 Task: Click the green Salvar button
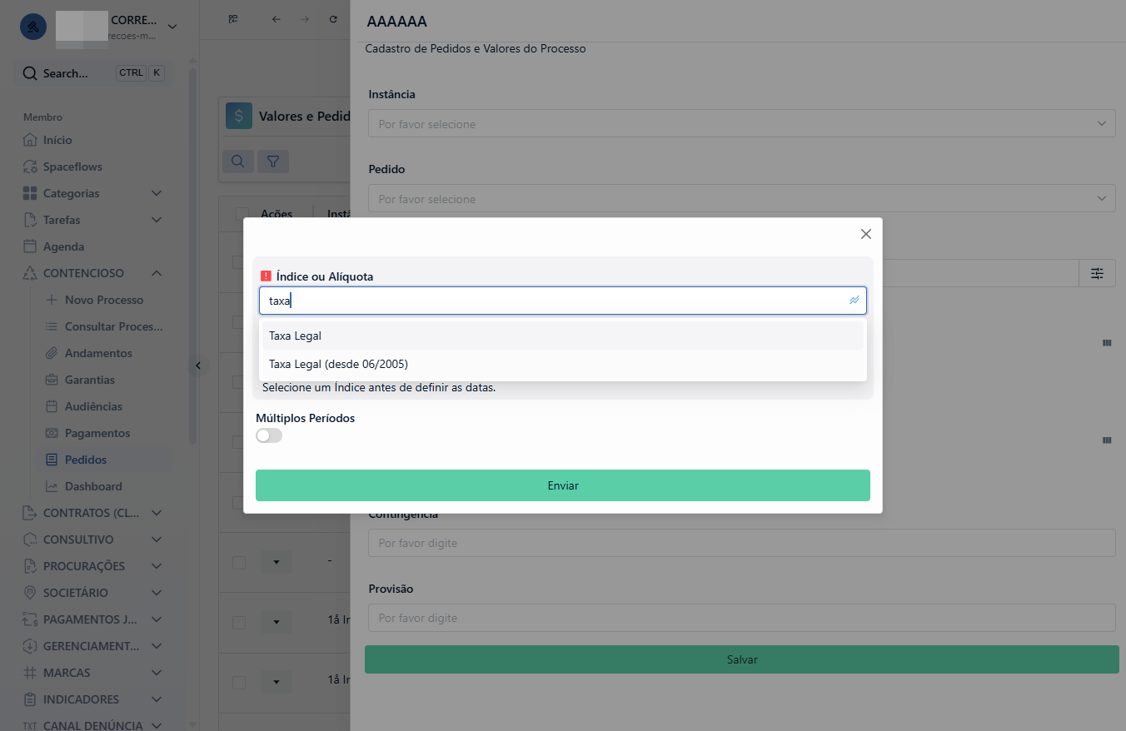click(741, 659)
